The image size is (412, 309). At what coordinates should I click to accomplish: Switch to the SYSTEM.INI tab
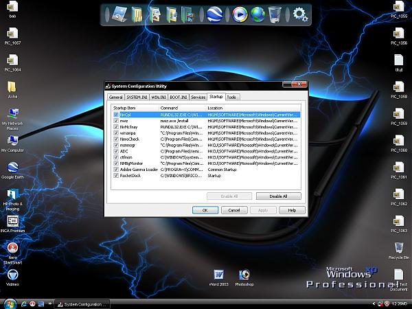137,98
